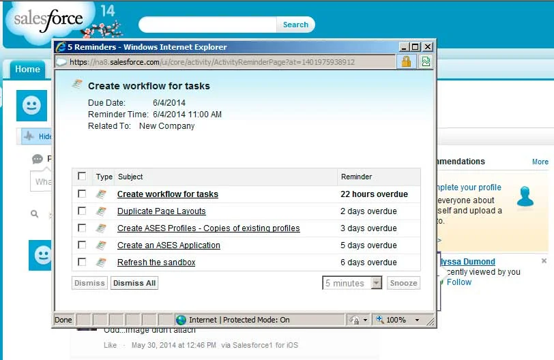Click the compatibility view icon in address bar
This screenshot has width=554, height=360.
pyautogui.click(x=426, y=62)
